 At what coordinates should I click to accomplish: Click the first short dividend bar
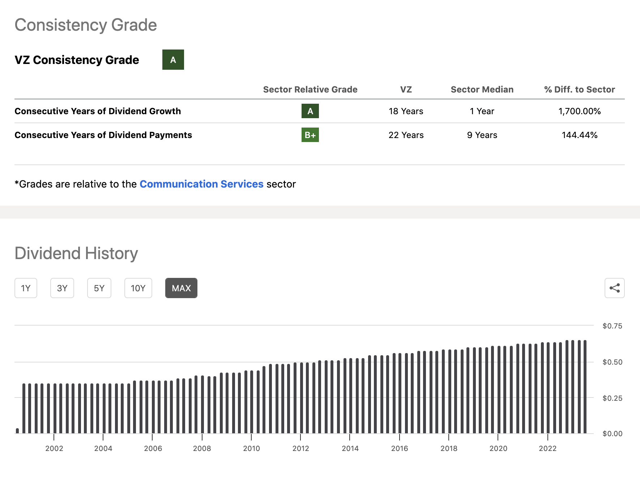point(17,431)
